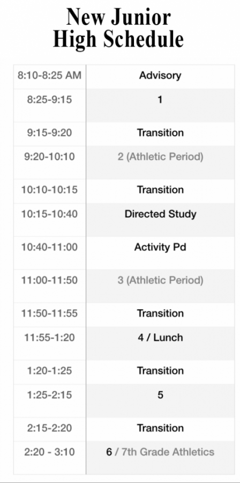This screenshot has width=240, height=483.
Task: Click the 9:20-10:10 time cell
Action: [x=49, y=157]
